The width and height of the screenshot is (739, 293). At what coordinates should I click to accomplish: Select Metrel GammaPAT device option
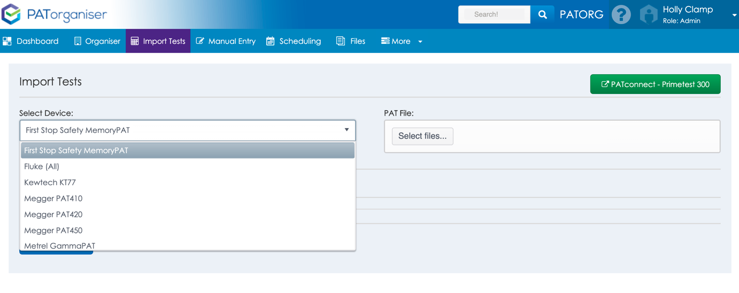(x=188, y=245)
